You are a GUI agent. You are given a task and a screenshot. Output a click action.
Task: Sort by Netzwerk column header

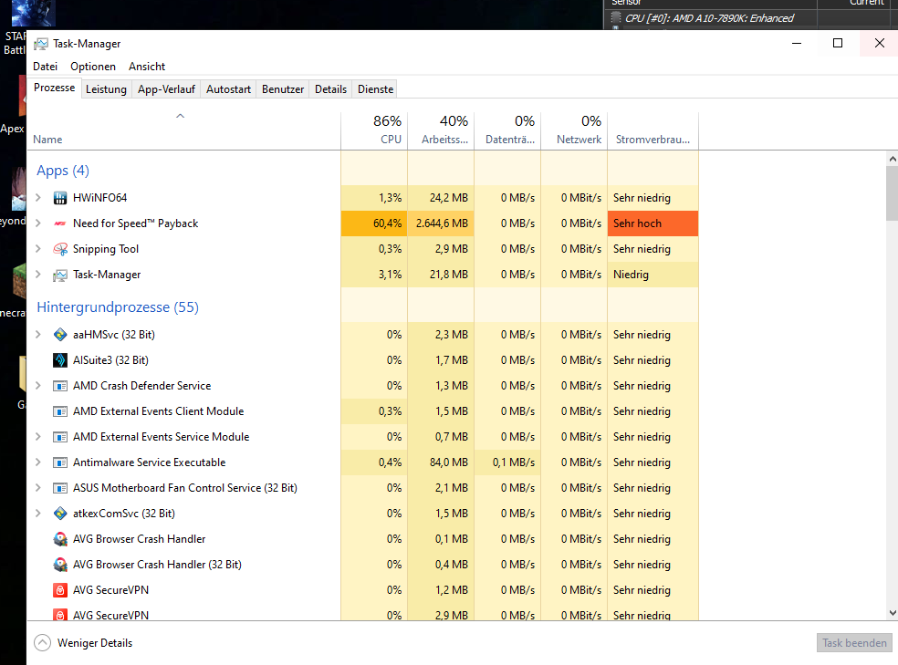pos(574,130)
